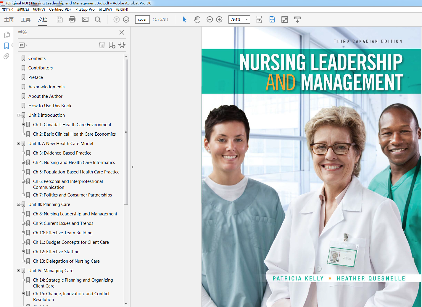
Task: Click the Save file floppy icon
Action: click(x=60, y=20)
